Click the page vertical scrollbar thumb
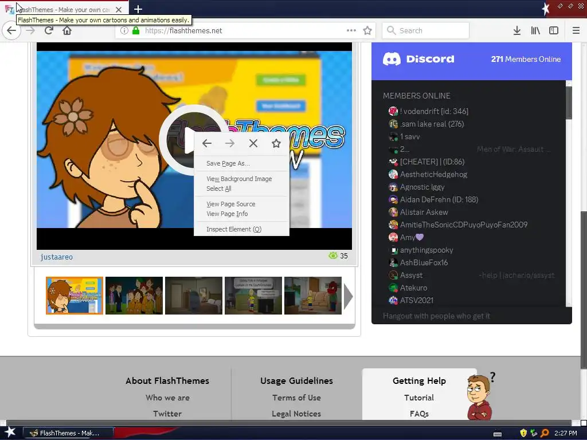 coord(583,290)
